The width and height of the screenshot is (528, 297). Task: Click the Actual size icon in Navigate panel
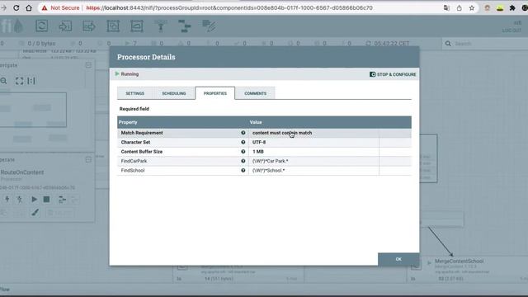pyautogui.click(x=31, y=81)
